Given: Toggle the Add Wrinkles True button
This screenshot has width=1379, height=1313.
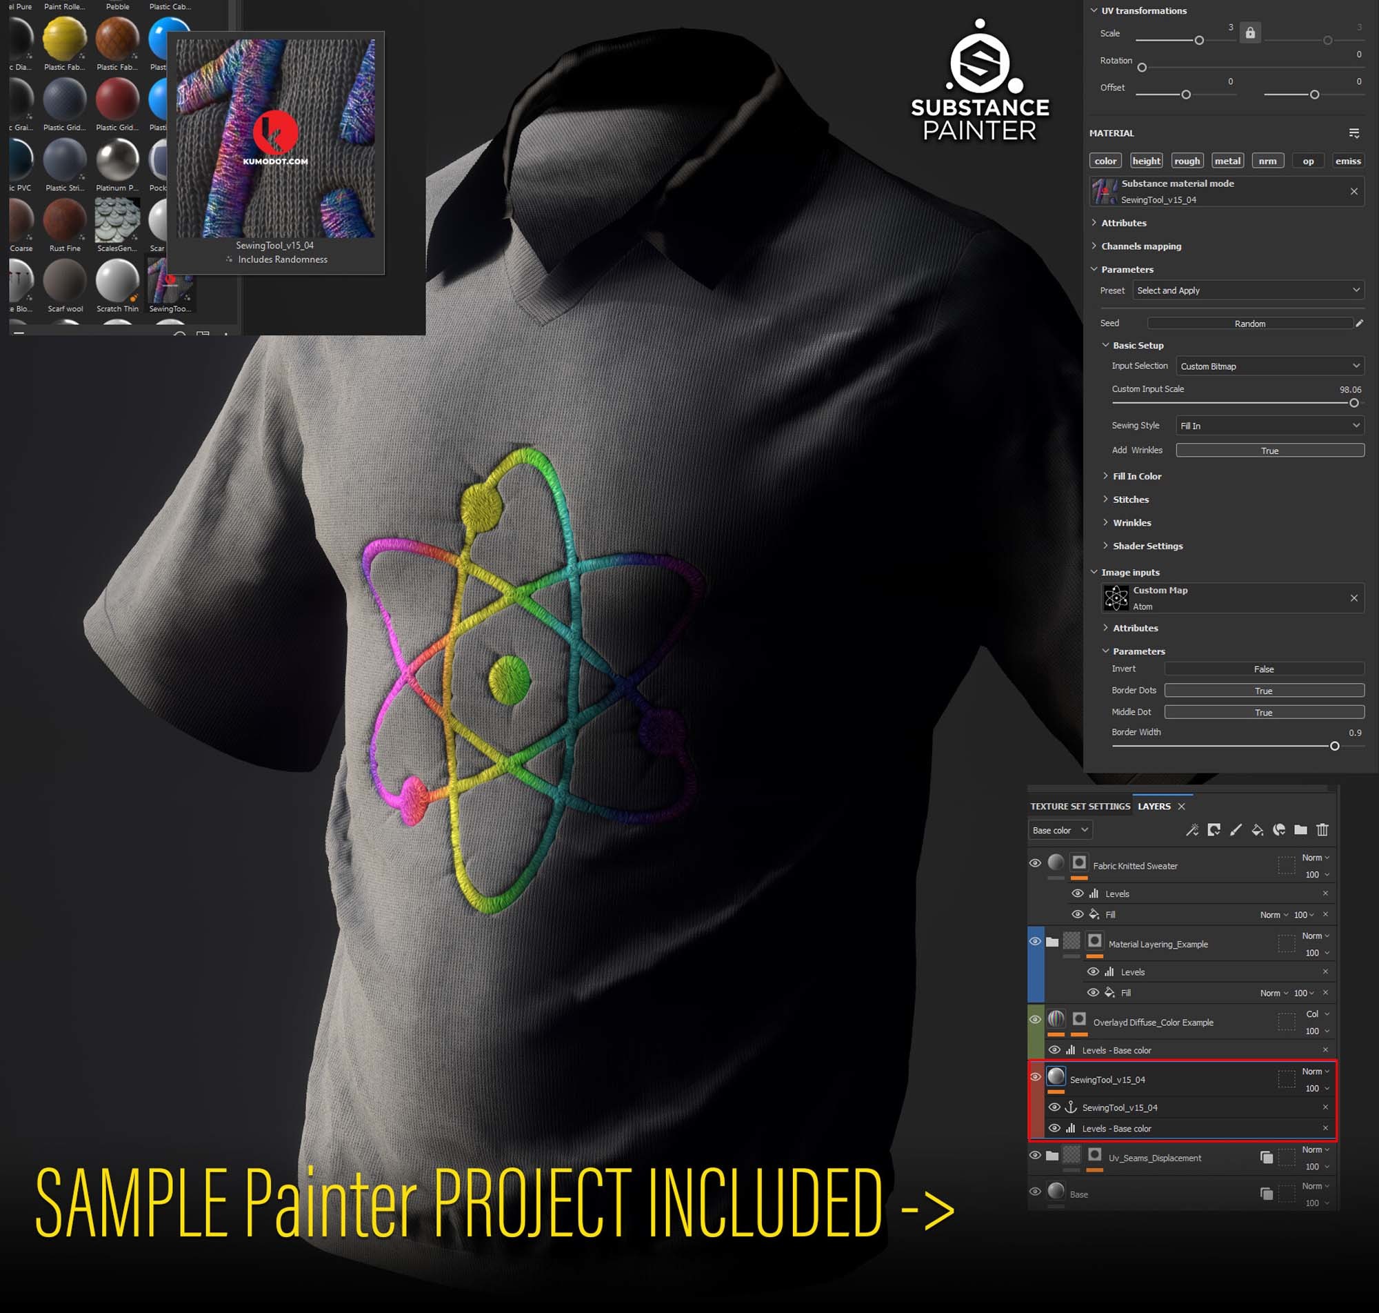Looking at the screenshot, I should [1269, 451].
